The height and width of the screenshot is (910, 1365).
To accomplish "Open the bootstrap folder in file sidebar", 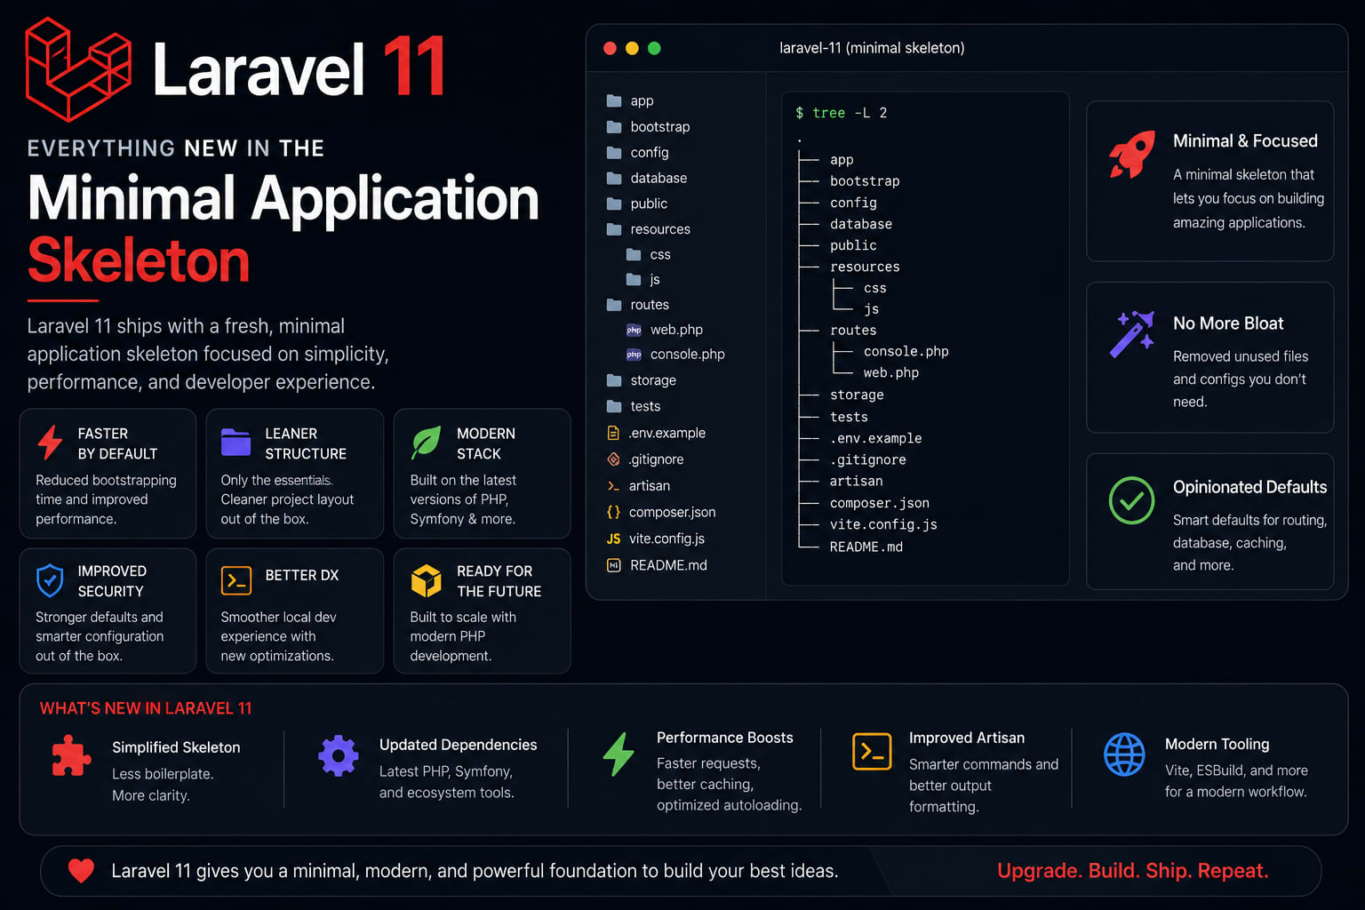I will 648,127.
